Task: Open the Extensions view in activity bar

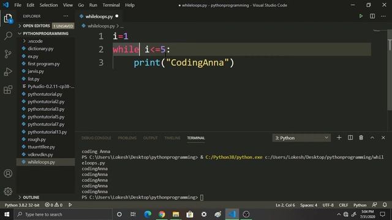Action: coord(8,90)
